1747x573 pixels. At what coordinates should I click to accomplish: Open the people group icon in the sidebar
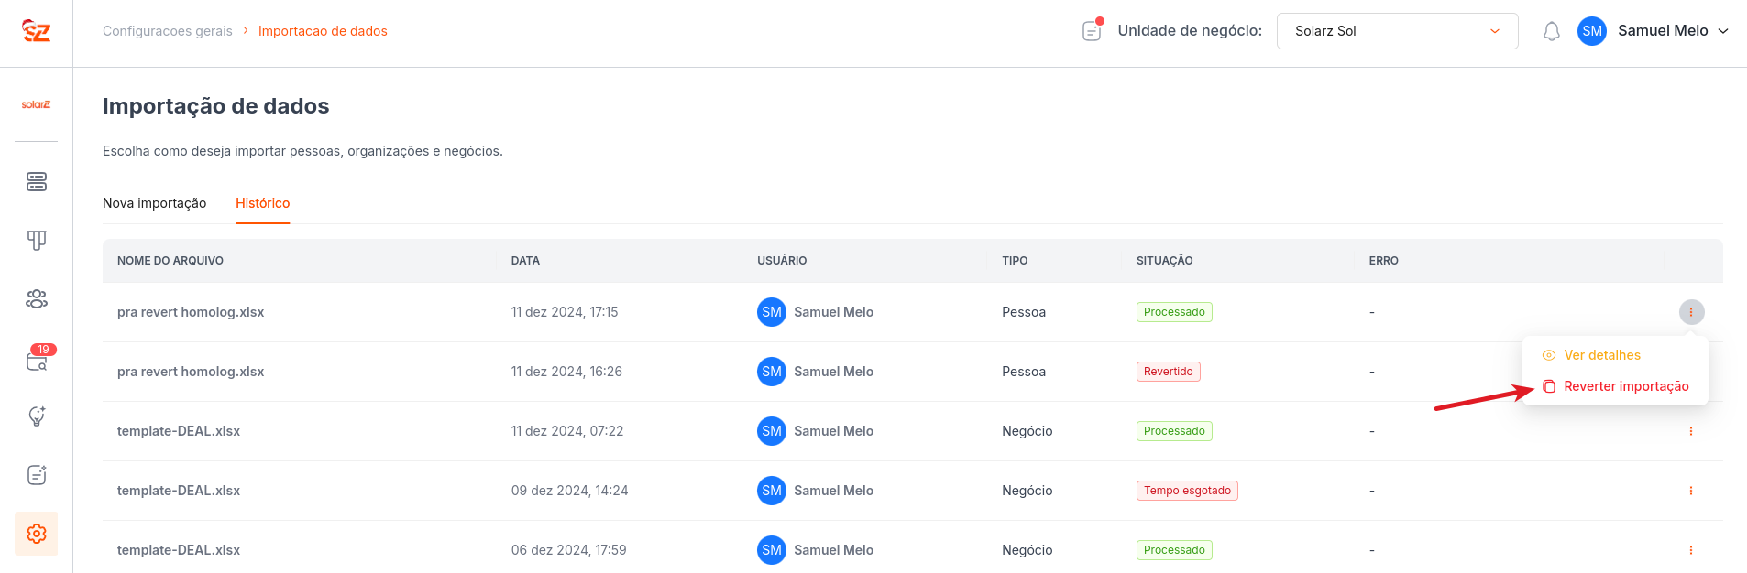click(37, 299)
